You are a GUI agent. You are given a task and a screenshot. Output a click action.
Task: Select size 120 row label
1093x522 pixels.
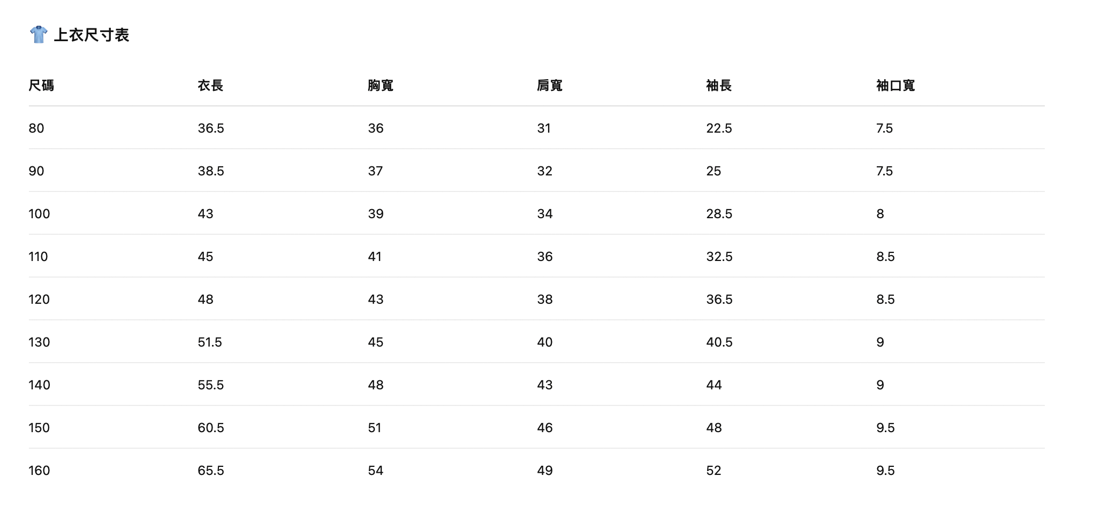coord(39,300)
